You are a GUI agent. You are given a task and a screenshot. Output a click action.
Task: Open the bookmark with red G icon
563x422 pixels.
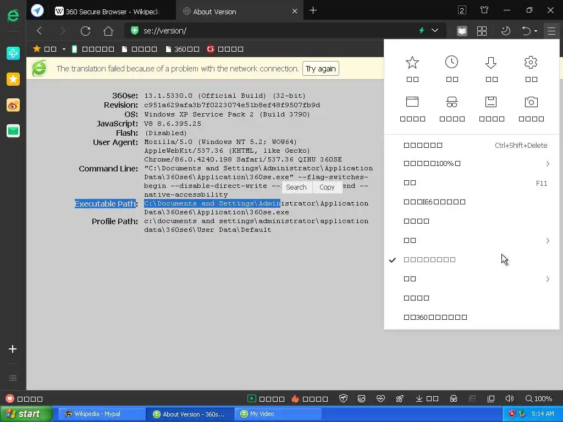225,49
